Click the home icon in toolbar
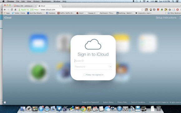 [x=15, y=10]
